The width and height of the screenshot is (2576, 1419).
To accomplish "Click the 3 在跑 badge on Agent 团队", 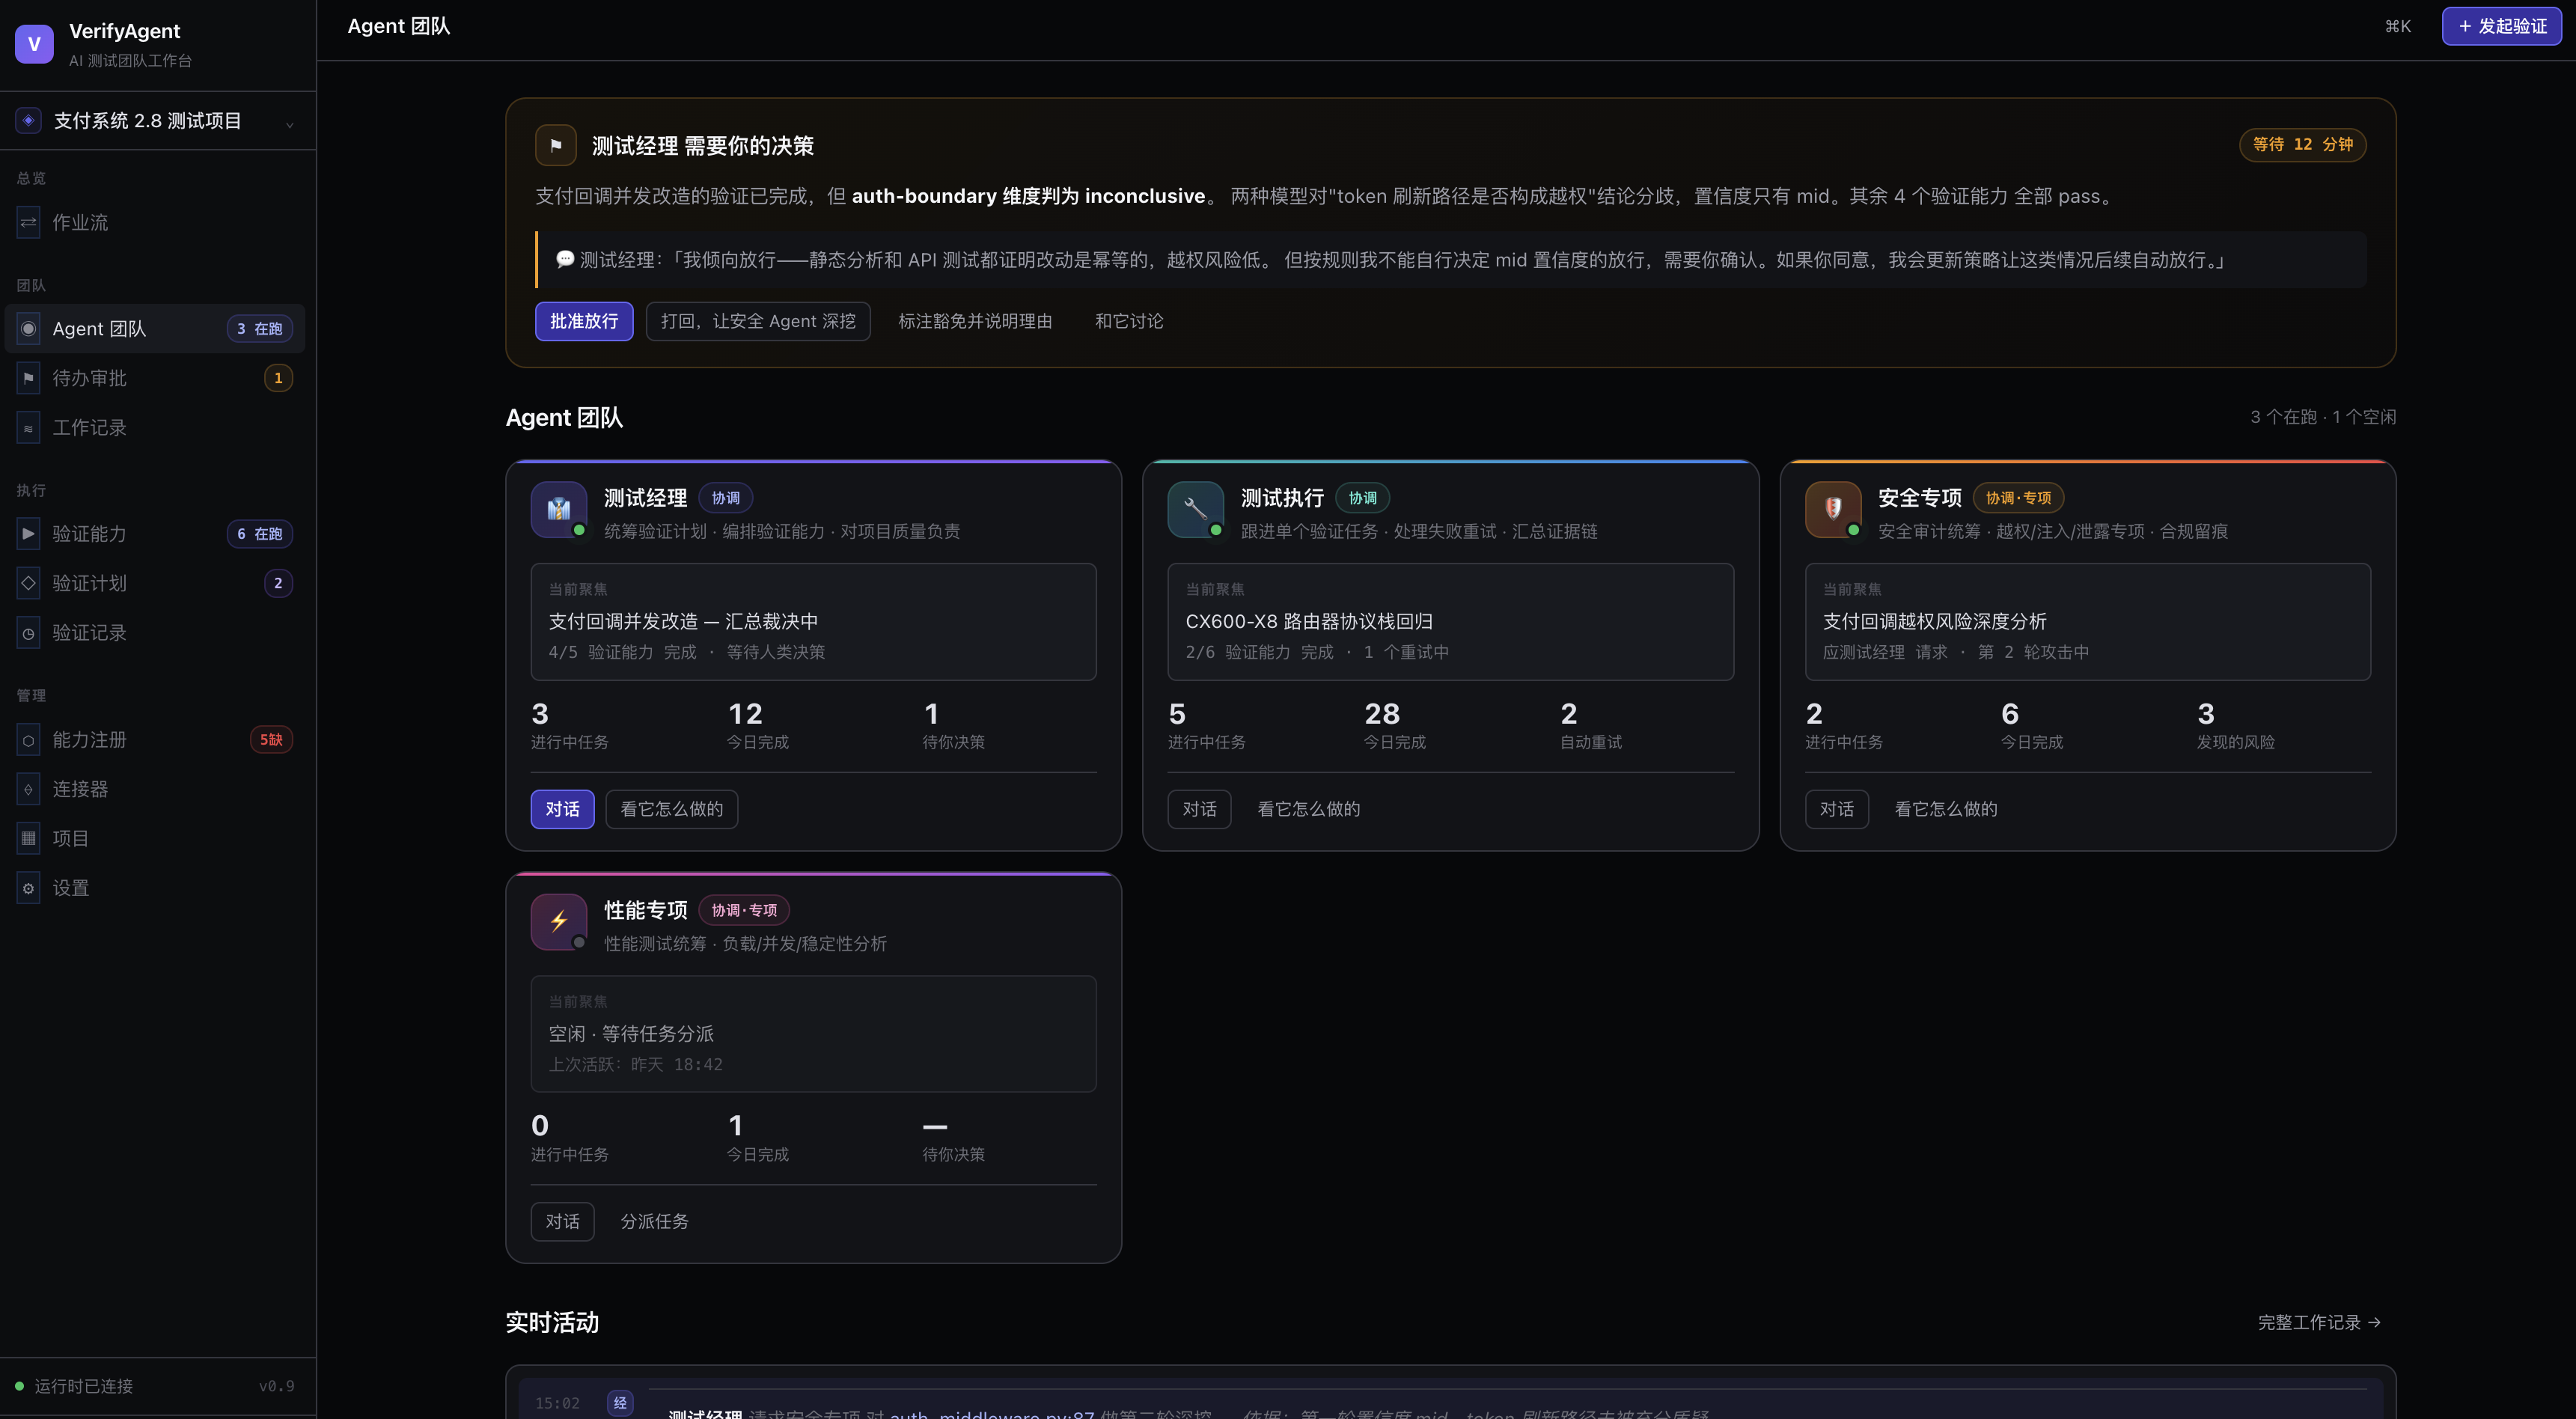I will point(260,329).
